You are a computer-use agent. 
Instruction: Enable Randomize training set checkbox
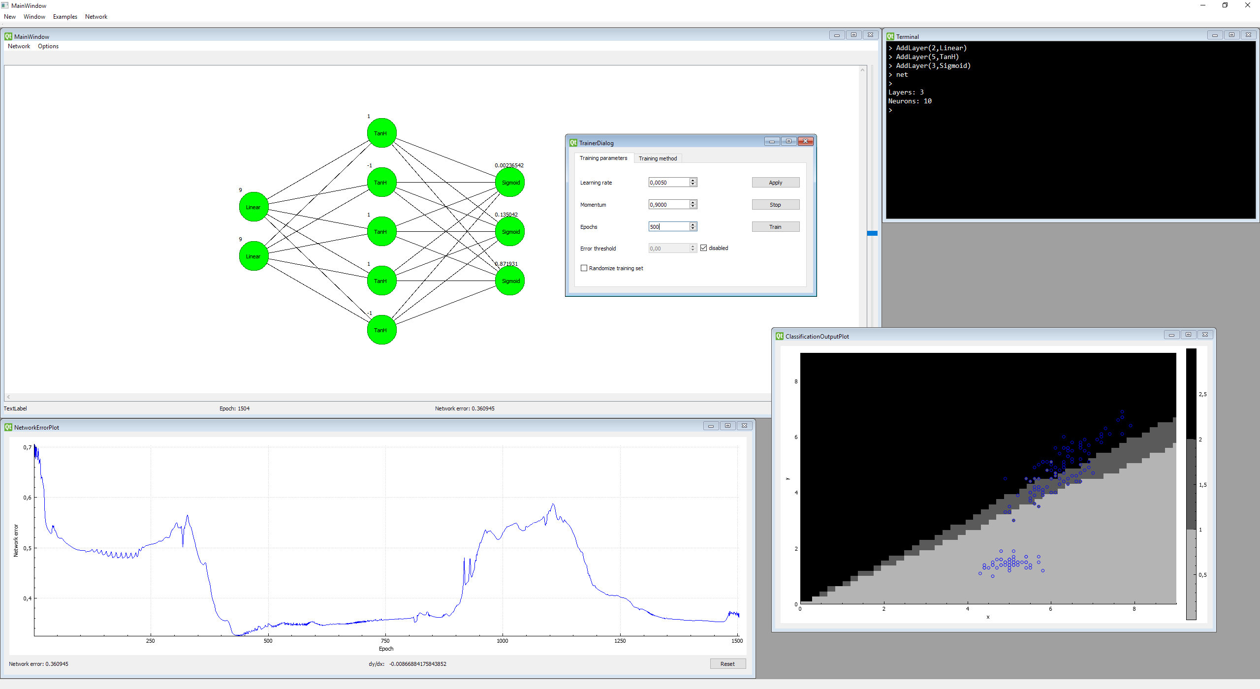584,268
